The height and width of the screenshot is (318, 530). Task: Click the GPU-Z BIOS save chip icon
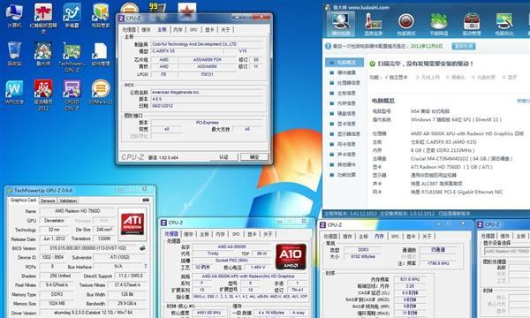(x=142, y=248)
